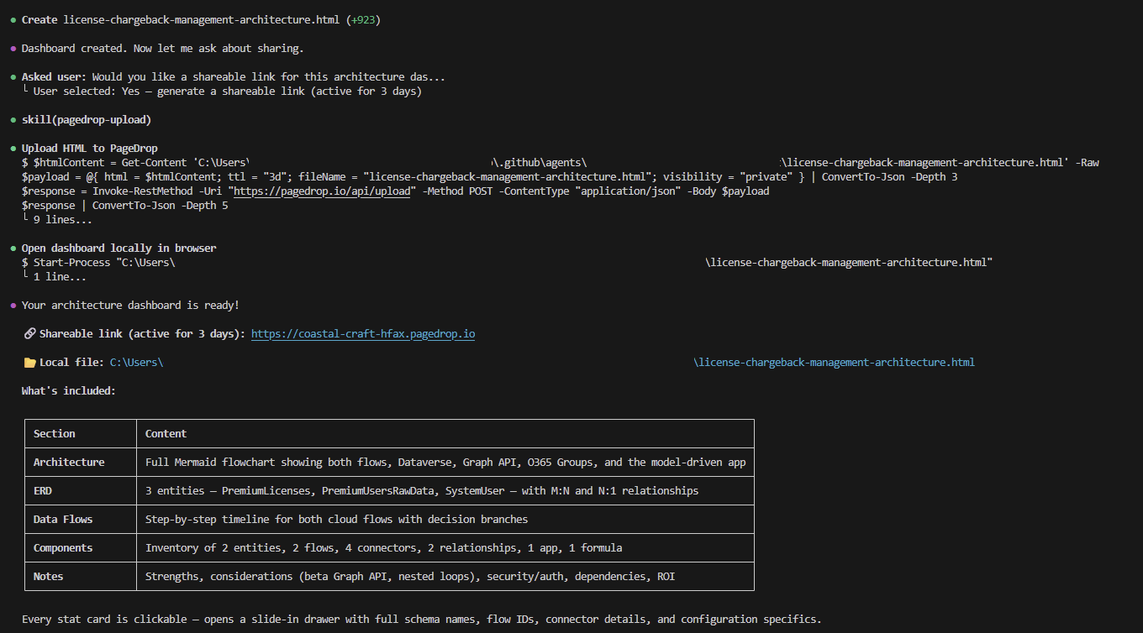Select the "Content" column header
Image resolution: width=1143 pixels, height=633 pixels.
[x=166, y=433]
